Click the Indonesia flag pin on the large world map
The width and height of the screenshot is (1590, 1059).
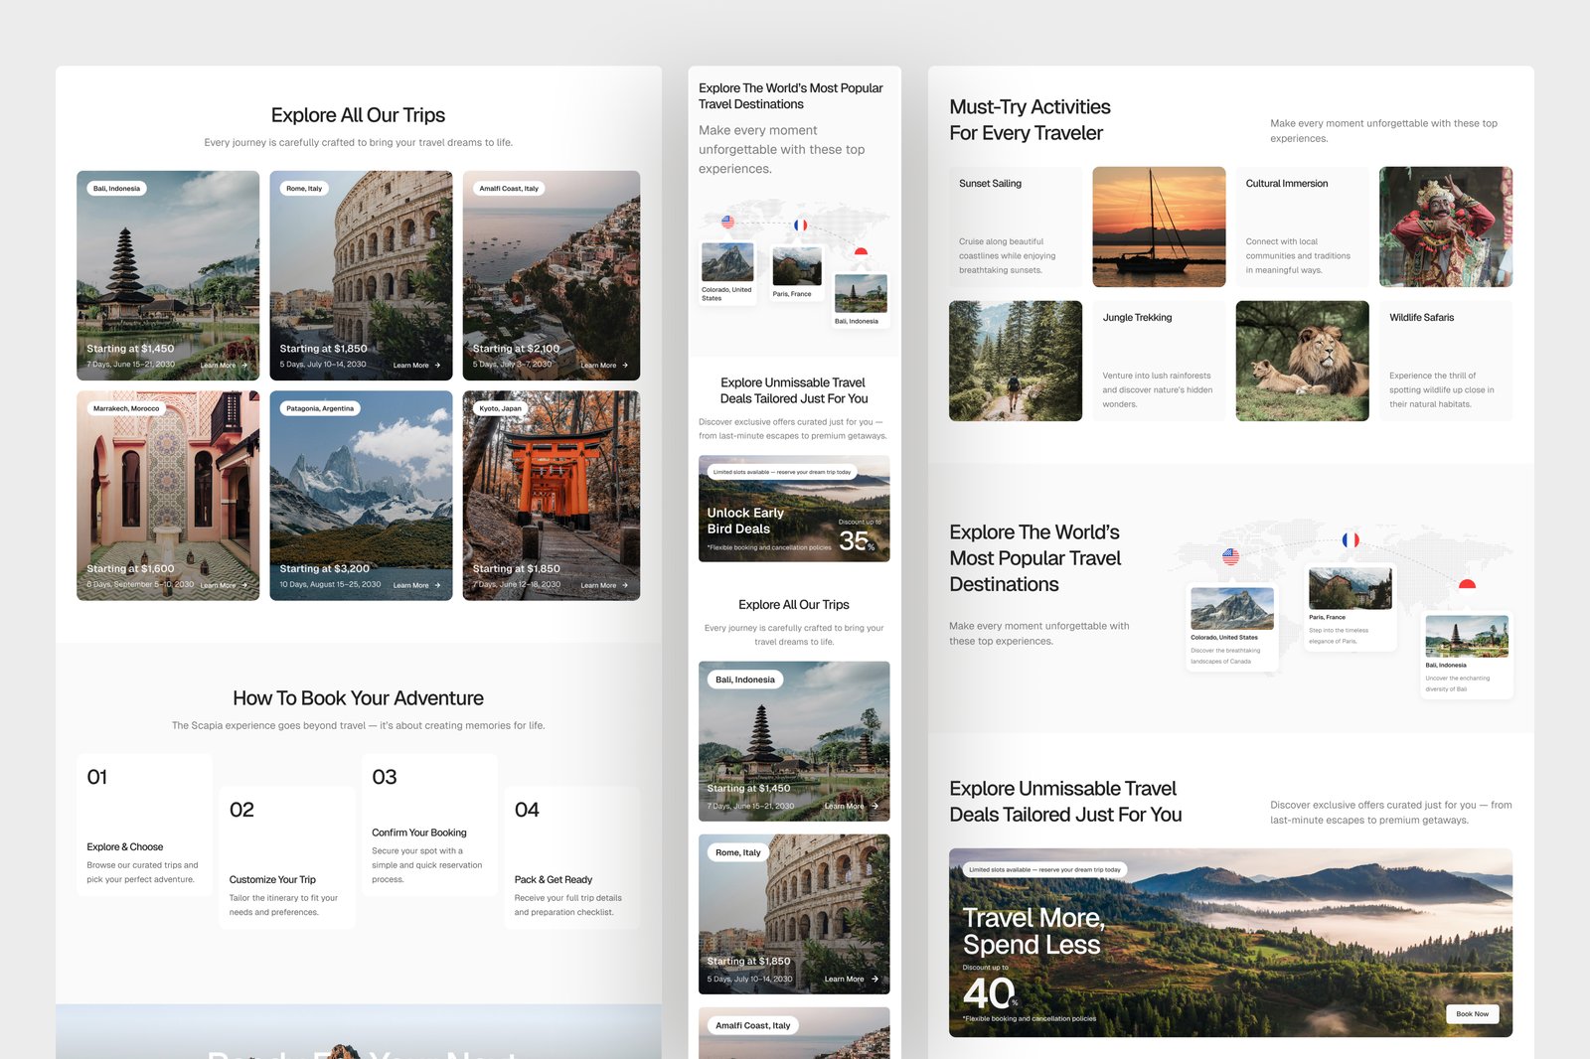pos(1467,585)
